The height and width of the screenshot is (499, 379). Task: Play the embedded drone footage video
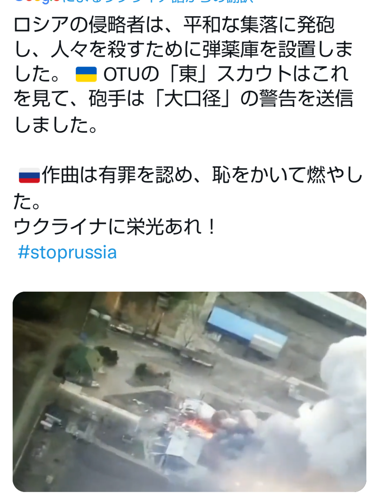tap(189, 391)
